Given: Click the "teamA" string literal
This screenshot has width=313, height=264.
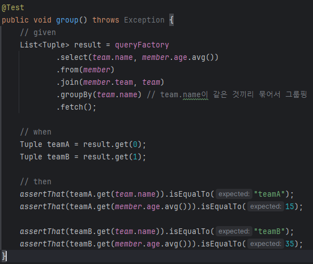Looking at the screenshot, I should 269,194.
